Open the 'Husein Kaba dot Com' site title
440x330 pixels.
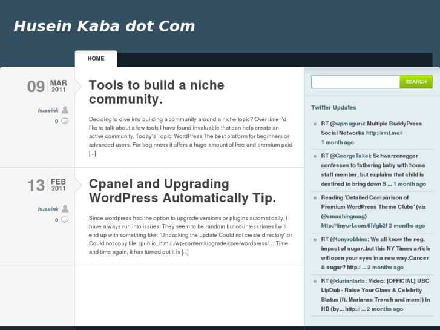coord(104,26)
